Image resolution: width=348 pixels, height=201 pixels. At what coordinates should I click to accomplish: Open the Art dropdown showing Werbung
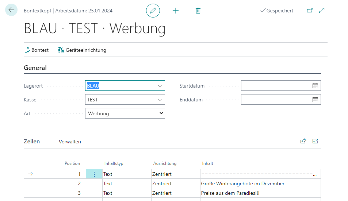[x=125, y=113]
